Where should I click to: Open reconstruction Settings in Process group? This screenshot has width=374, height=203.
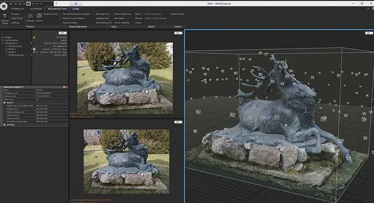pyautogui.click(x=15, y=23)
